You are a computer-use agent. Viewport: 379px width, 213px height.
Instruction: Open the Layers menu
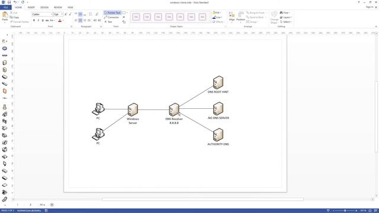[286, 17]
